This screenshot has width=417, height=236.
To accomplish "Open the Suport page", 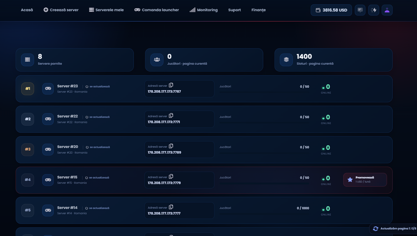I will click(x=234, y=10).
